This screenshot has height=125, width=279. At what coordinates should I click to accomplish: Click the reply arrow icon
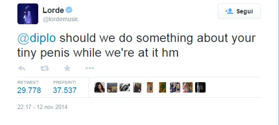21,68
